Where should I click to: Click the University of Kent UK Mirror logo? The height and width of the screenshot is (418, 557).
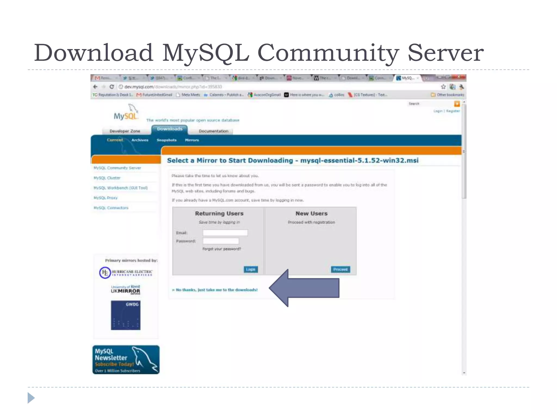coord(126,290)
